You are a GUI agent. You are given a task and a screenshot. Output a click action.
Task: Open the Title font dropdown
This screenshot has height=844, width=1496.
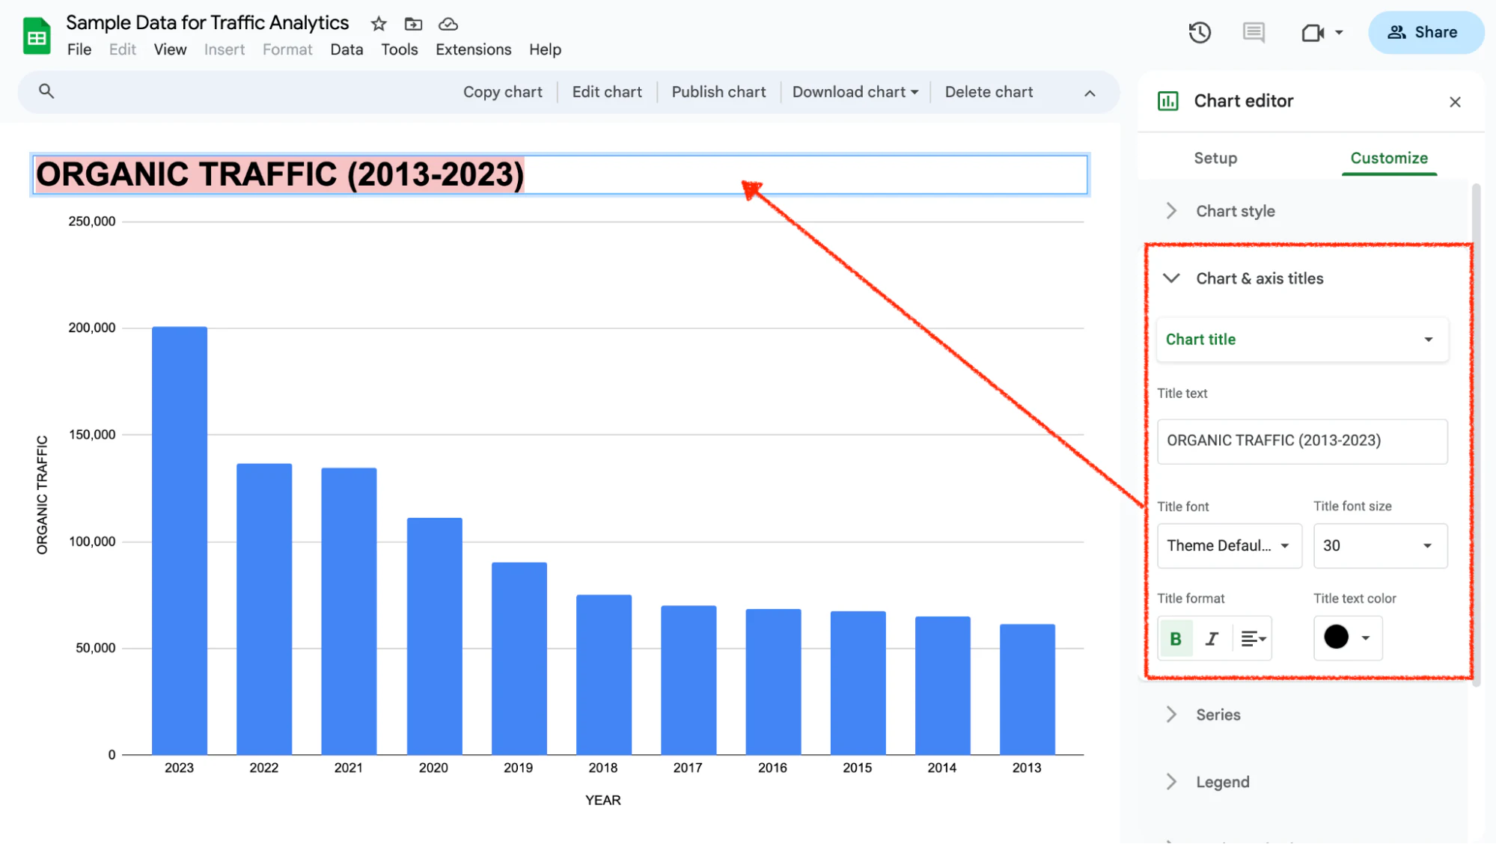pos(1229,545)
